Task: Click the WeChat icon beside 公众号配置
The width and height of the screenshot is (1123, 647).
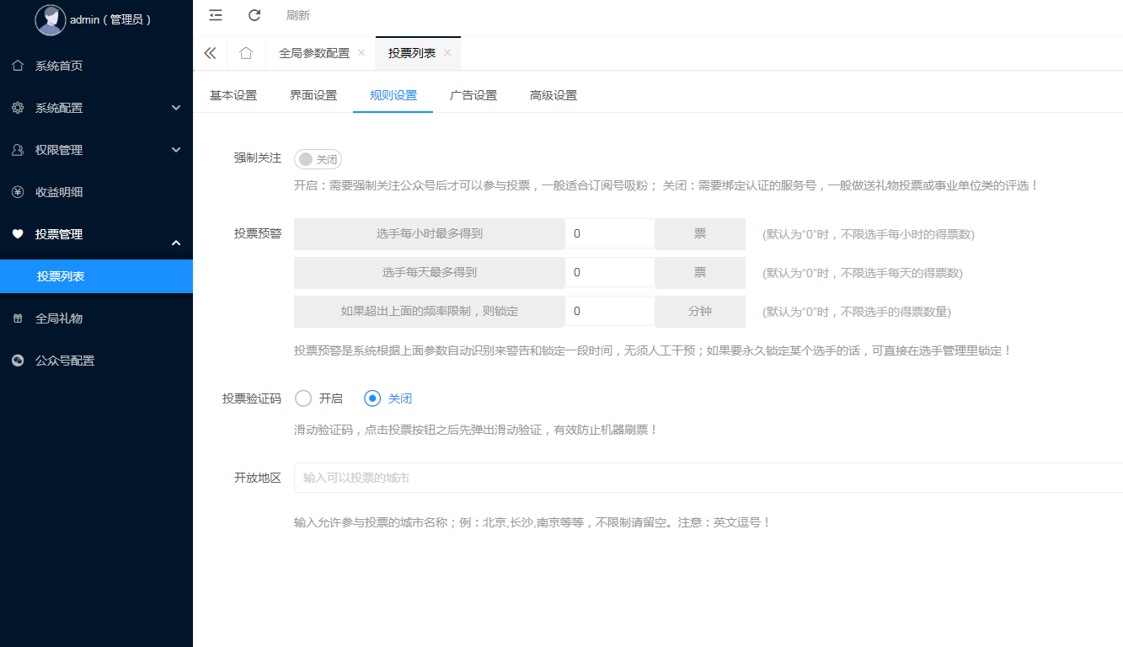Action: tap(18, 361)
